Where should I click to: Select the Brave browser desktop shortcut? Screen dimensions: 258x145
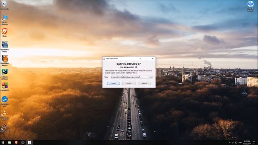pyautogui.click(x=4, y=32)
